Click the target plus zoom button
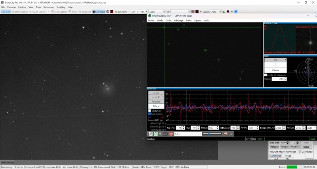This screenshot has width=317, height=169. coord(270,65)
